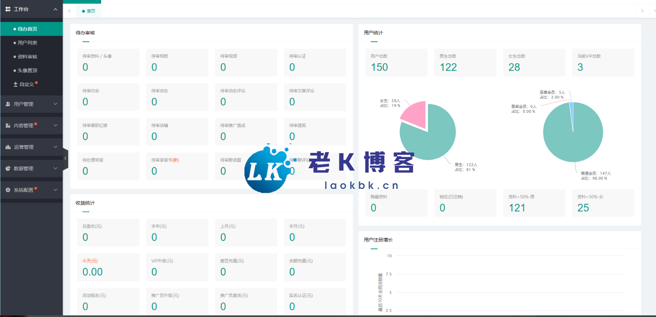Click the 用户管理 user icon
The height and width of the screenshot is (317, 656).
8,104
